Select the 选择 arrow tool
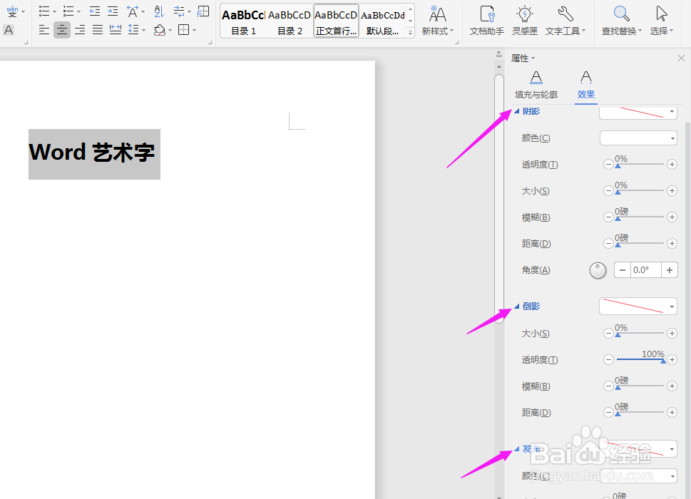 (x=660, y=20)
